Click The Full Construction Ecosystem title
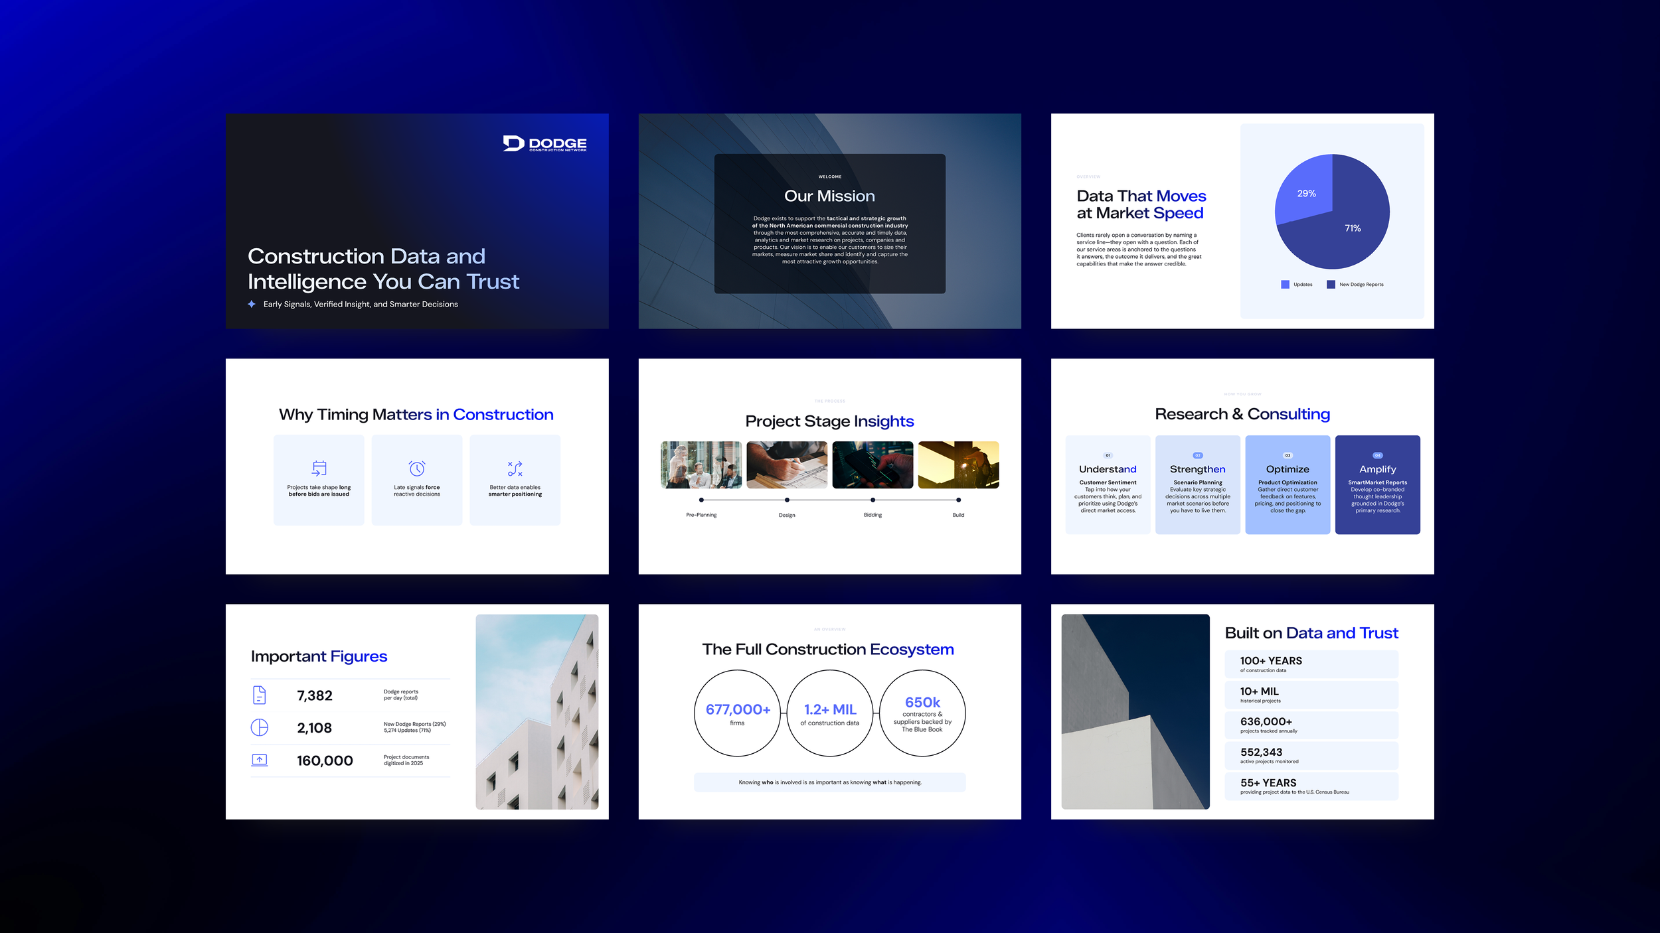This screenshot has width=1660, height=933. [828, 650]
